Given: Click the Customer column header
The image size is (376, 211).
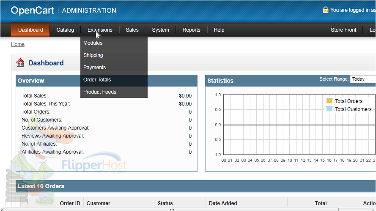Looking at the screenshot, I should click(x=98, y=203).
